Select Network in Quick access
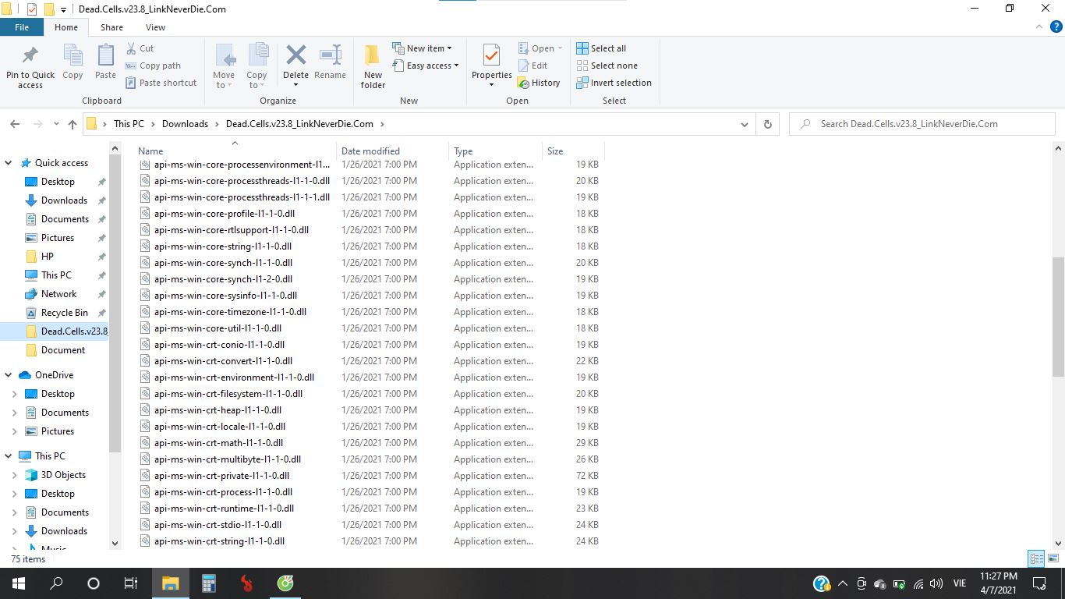This screenshot has width=1065, height=599. coord(59,294)
